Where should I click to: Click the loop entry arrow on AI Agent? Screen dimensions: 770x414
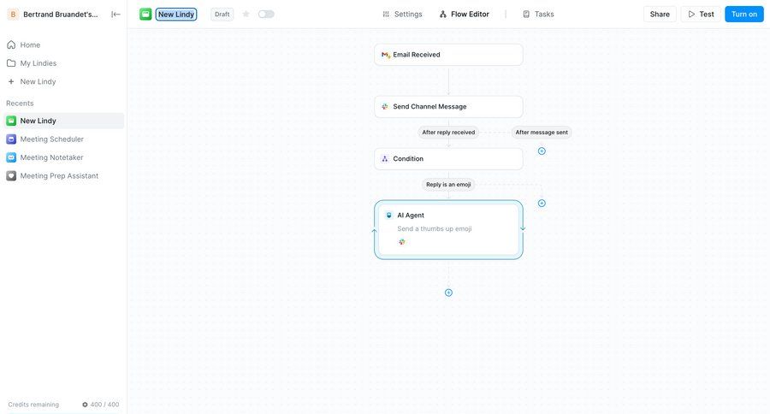pyautogui.click(x=375, y=231)
